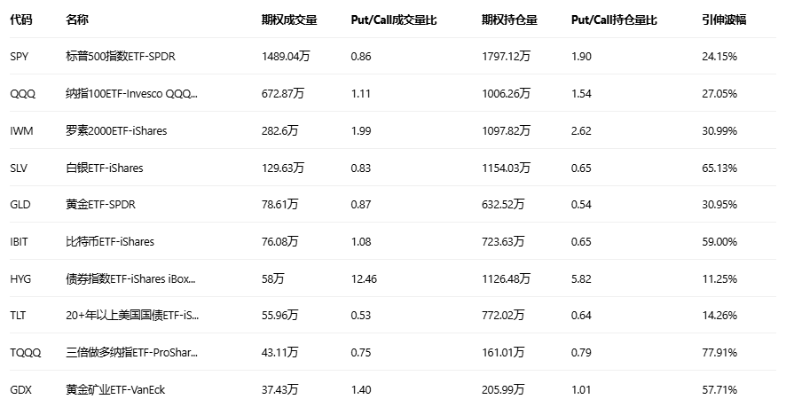The image size is (794, 407).
Task: Click the 期权持仓量 column header
Action: [509, 20]
